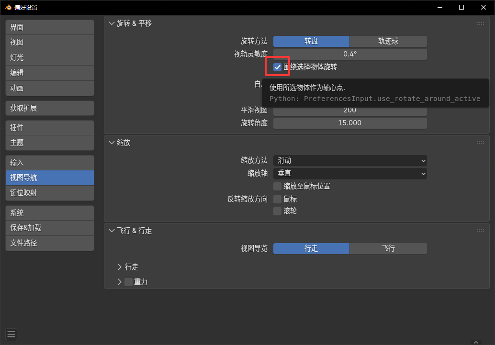Viewport: 495px width, 345px height.
Task: Switch to 灯光 section
Action: tap(50, 57)
